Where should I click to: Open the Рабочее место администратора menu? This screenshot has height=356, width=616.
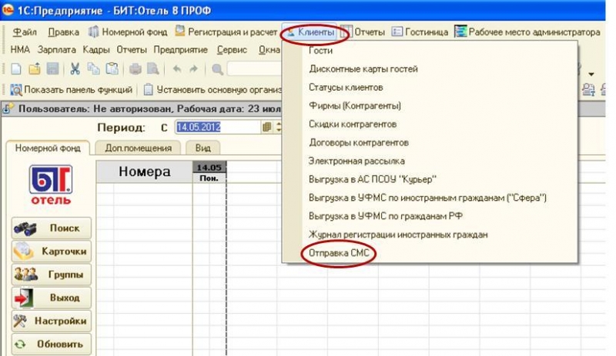click(x=527, y=32)
